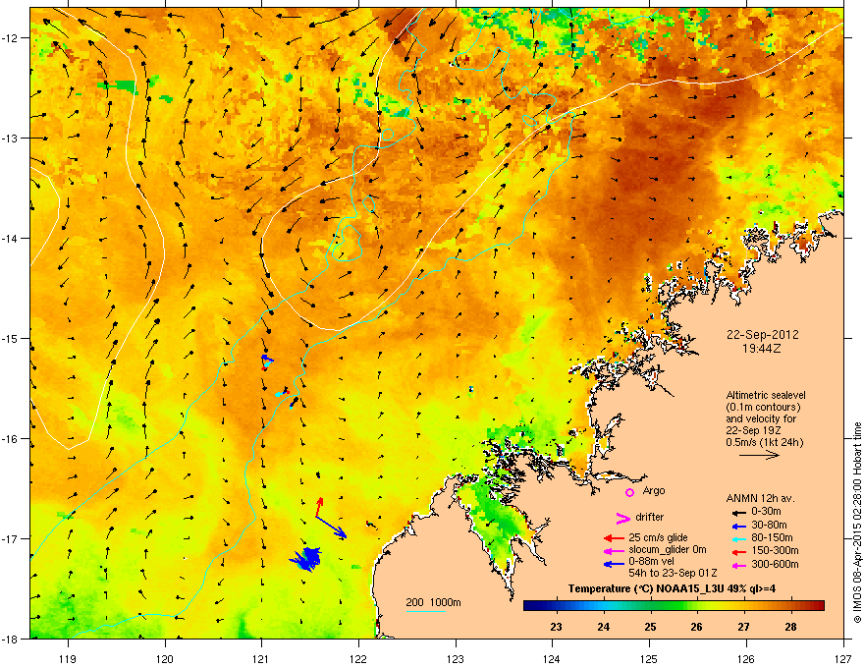The image size is (864, 668).
Task: Click the cyan line under 200 1000m
Action: (x=425, y=611)
